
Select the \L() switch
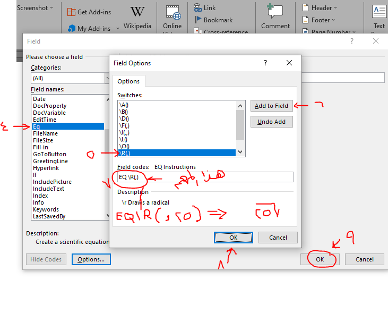177,139
